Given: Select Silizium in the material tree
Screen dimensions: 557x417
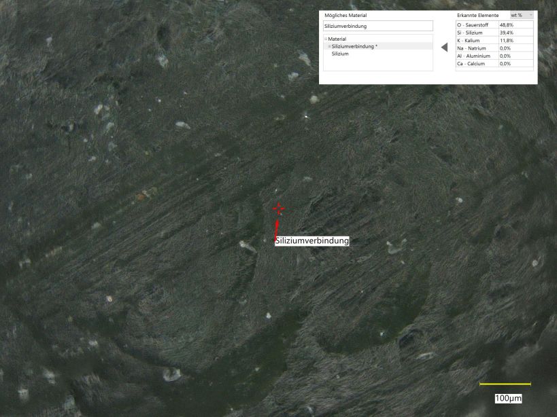Looking at the screenshot, I should (x=340, y=54).
